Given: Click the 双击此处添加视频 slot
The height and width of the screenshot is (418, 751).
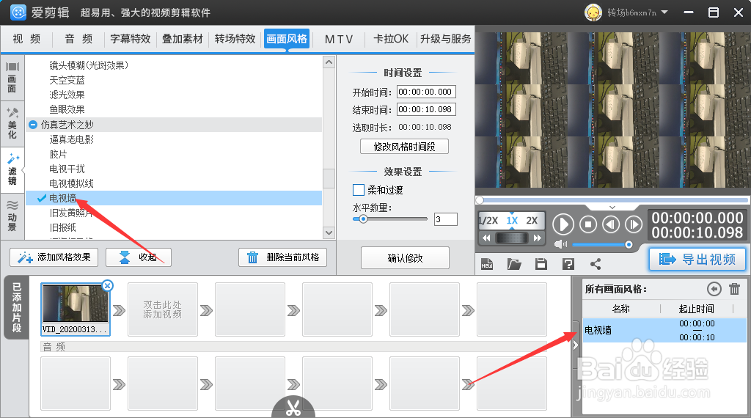Looking at the screenshot, I should pos(163,309).
